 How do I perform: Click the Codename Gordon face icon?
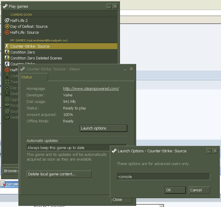[7, 76]
